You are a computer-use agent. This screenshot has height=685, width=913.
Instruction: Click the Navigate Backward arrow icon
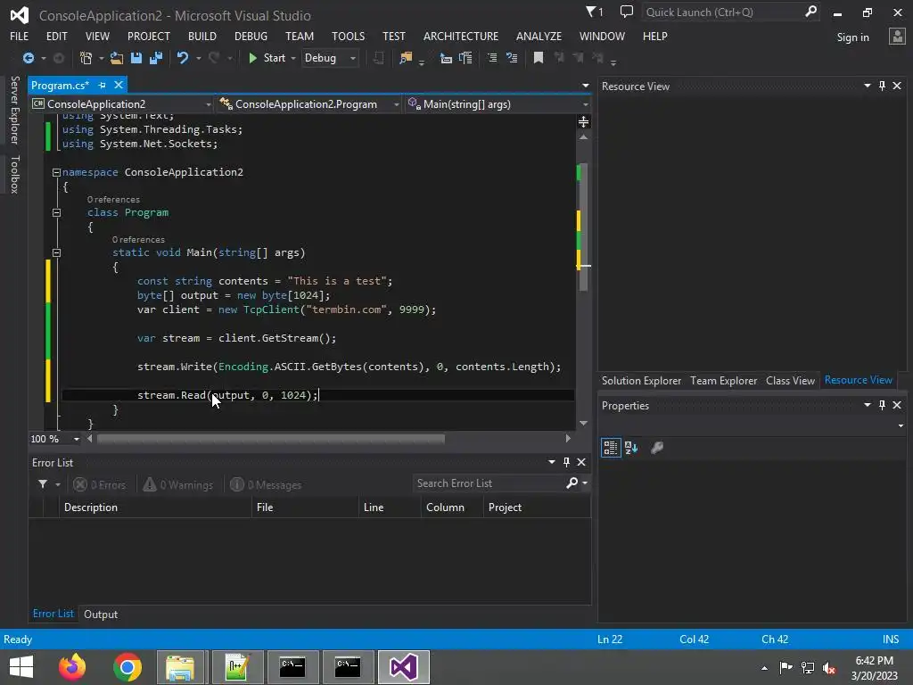pyautogui.click(x=28, y=58)
